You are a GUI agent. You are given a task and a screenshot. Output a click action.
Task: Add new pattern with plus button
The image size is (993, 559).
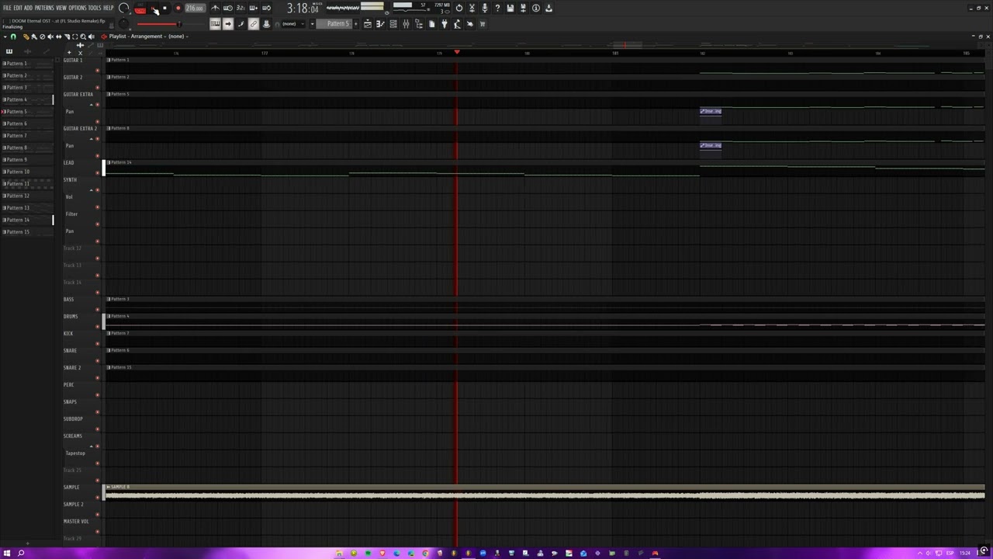356,24
